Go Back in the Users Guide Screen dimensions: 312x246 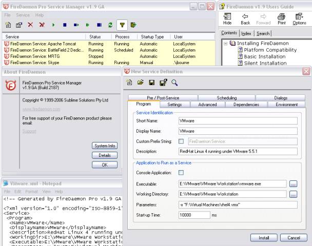point(245,19)
